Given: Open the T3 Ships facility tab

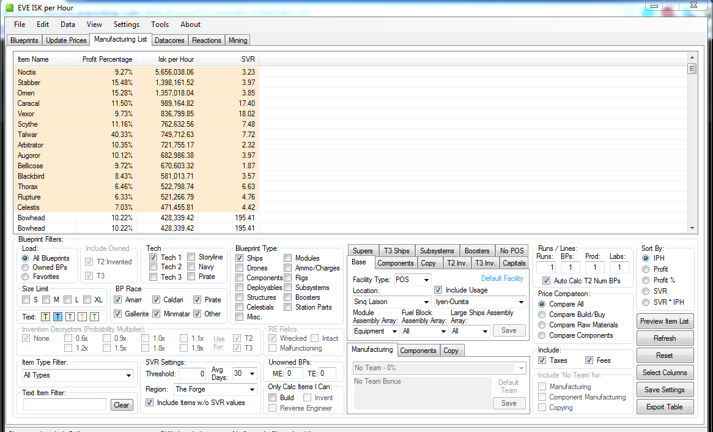Looking at the screenshot, I should pos(396,251).
